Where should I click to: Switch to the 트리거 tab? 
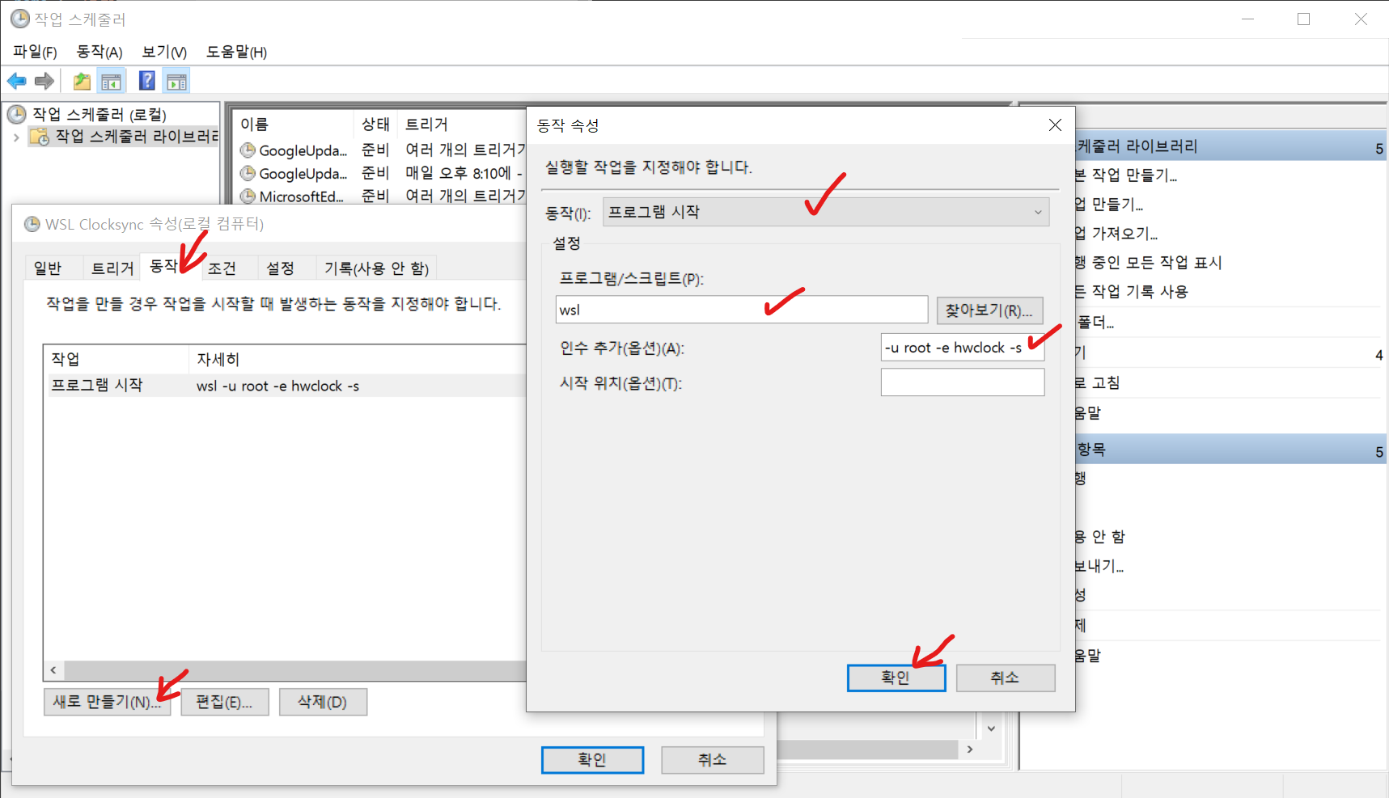pyautogui.click(x=112, y=268)
